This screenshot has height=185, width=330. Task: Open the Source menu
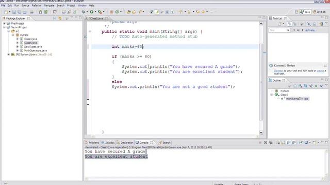(25, 6)
